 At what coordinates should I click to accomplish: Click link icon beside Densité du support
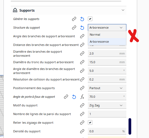click(x=82, y=131)
